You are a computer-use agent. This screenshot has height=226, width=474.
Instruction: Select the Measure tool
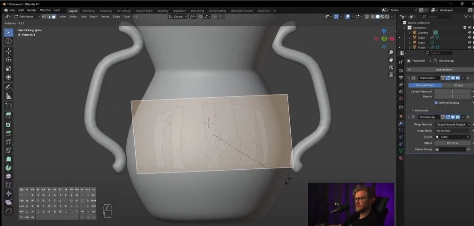(8, 96)
